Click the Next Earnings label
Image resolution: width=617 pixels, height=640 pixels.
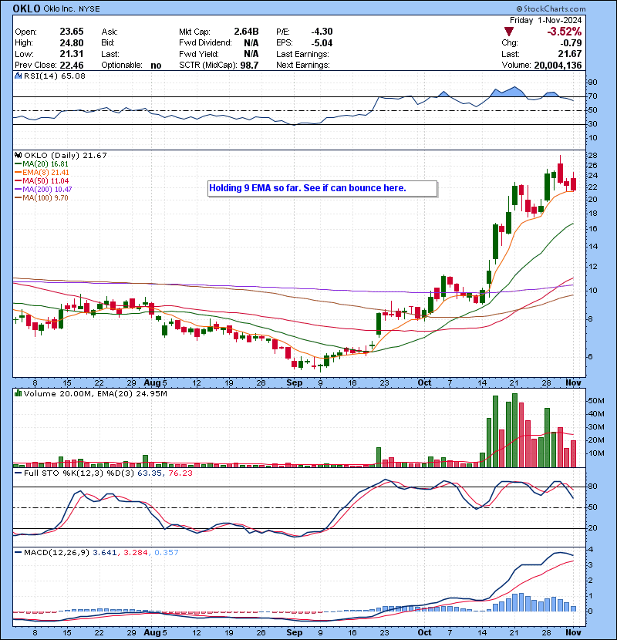click(x=302, y=65)
